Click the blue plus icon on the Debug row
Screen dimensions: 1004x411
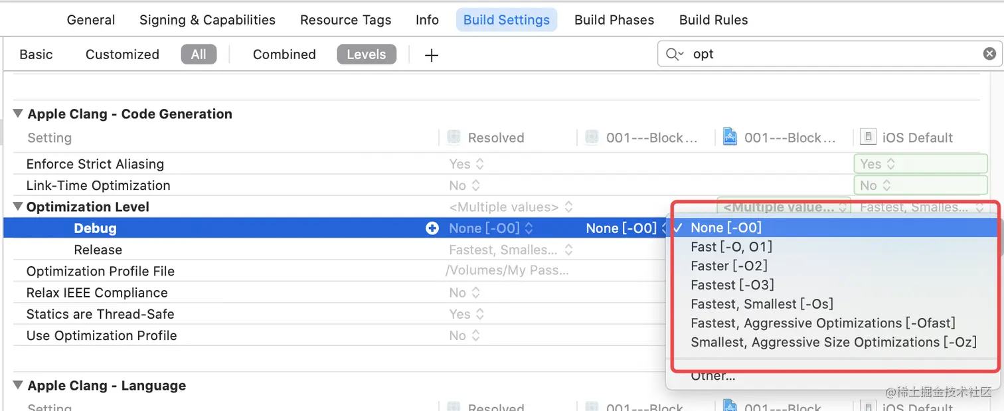432,228
